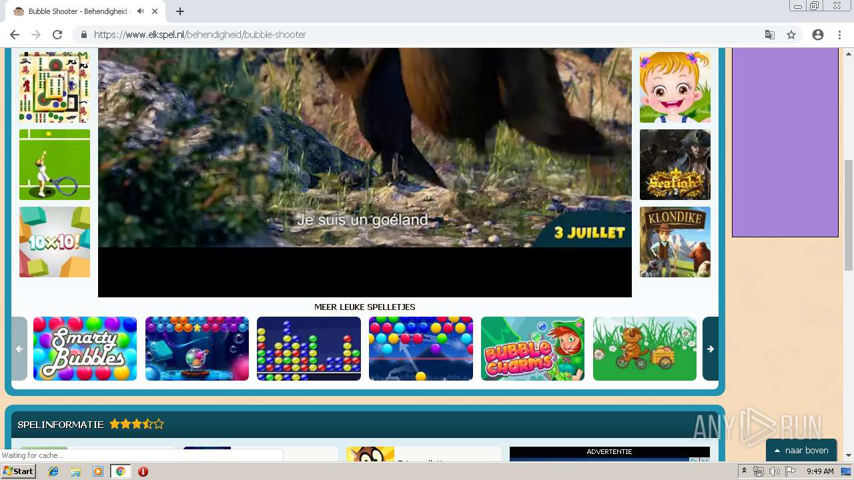854x480 pixels.
Task: Open the media player taskbar icon
Action: point(98,471)
